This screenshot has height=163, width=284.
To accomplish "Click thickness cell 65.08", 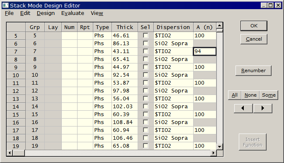I will pos(125,146).
